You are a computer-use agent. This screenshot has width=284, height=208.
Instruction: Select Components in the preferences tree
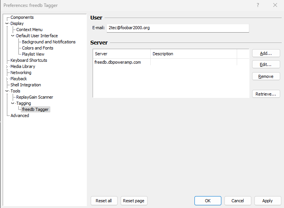pyautogui.click(x=22, y=17)
